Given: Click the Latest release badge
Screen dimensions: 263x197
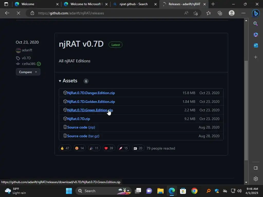Looking at the screenshot, I should pos(116,45).
